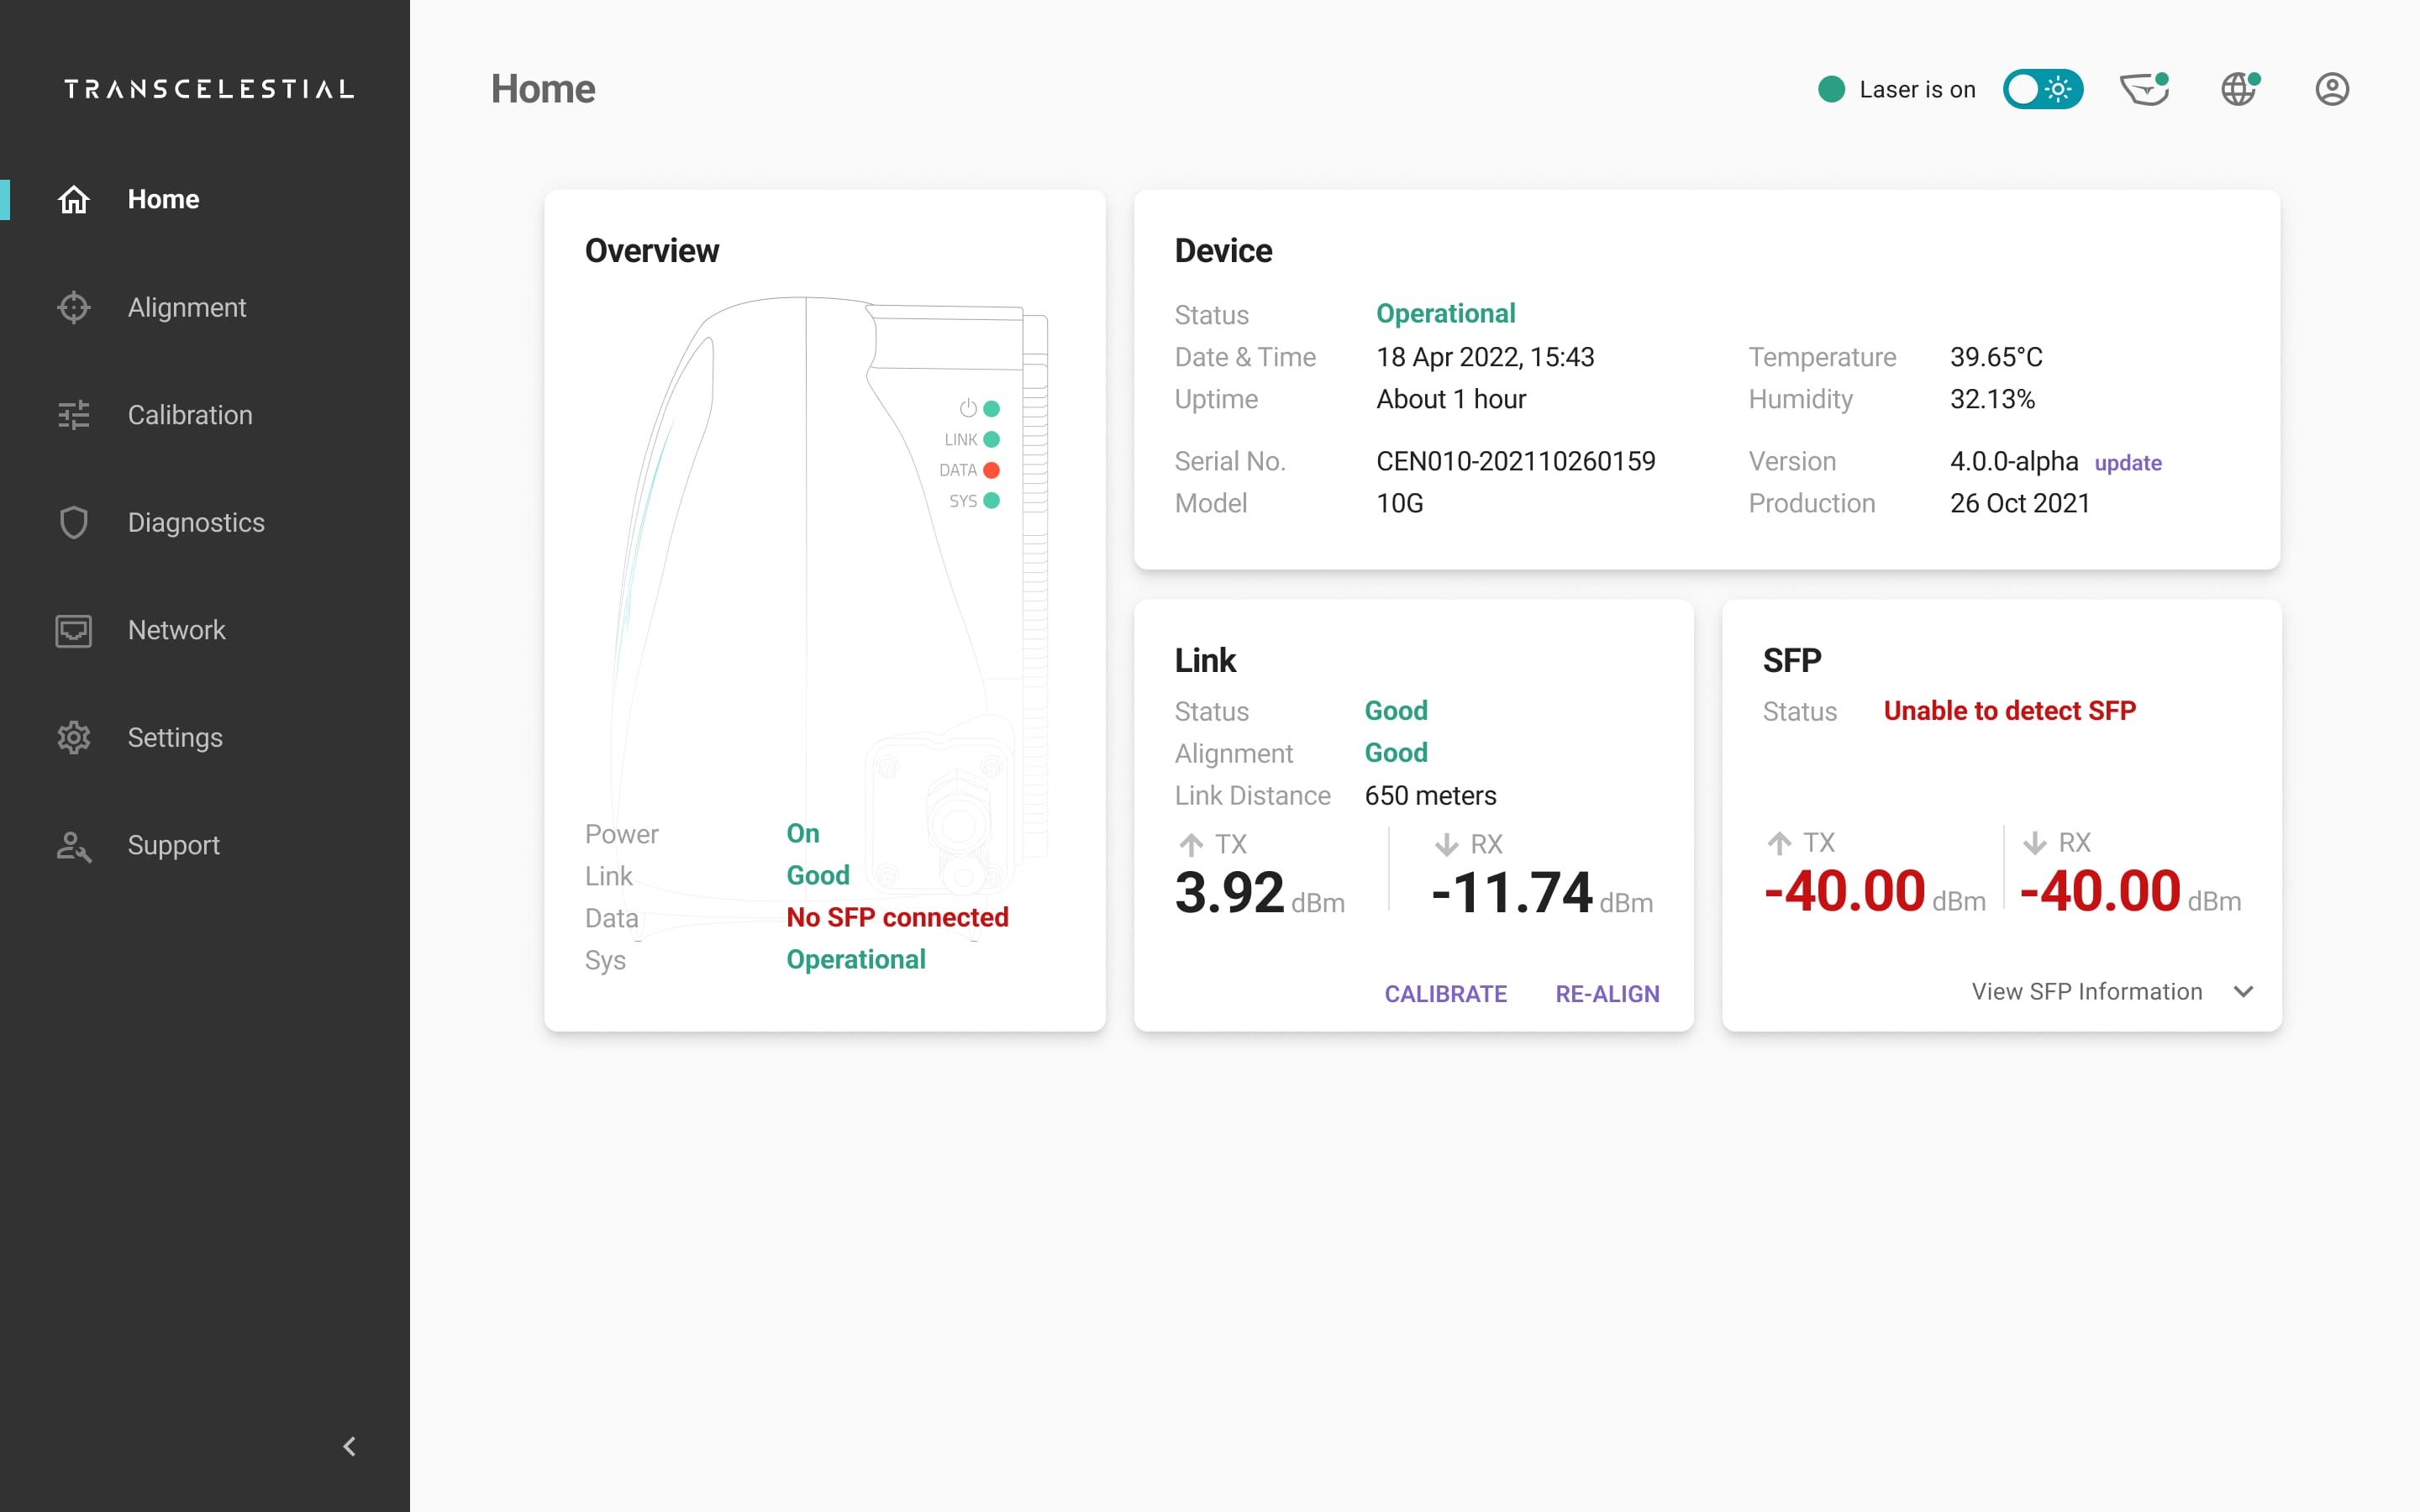Expand View SFP Information chevron
The width and height of the screenshot is (2420, 1512).
click(2243, 991)
